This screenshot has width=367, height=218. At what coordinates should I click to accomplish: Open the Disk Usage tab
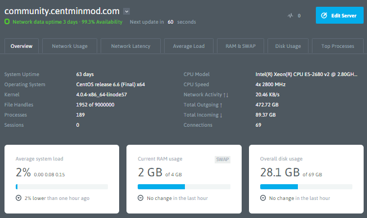pos(288,46)
